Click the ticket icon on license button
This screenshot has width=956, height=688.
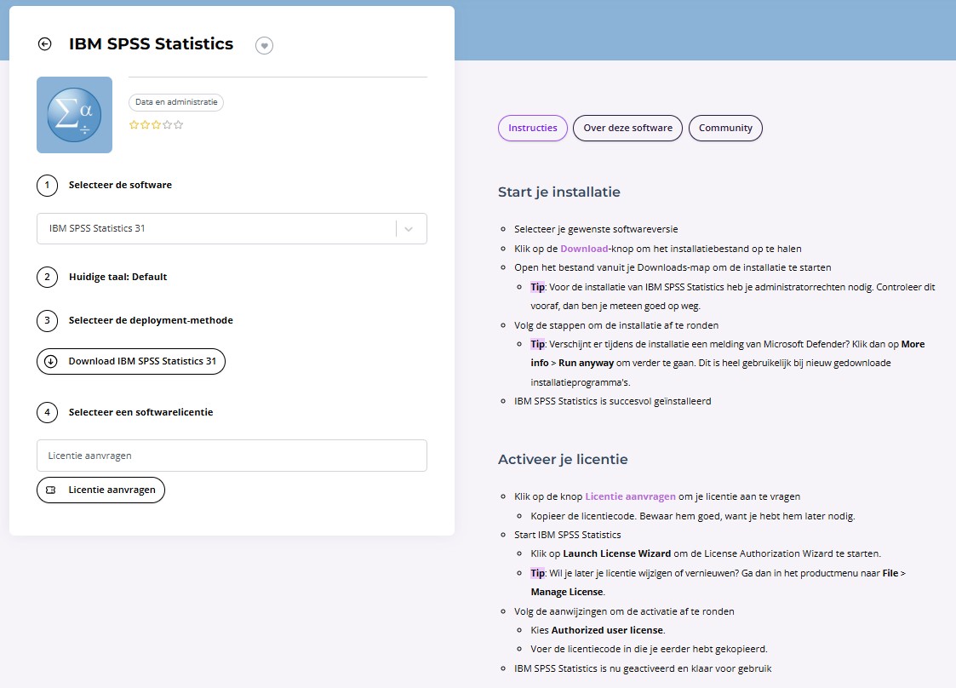51,490
